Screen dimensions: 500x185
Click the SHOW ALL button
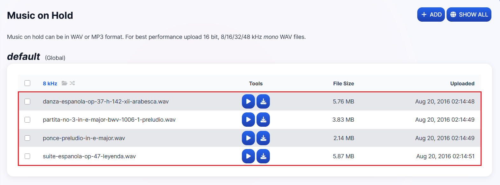click(x=469, y=15)
